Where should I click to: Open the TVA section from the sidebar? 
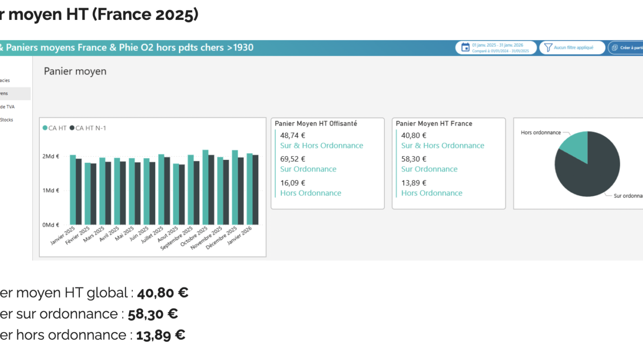[x=9, y=106]
